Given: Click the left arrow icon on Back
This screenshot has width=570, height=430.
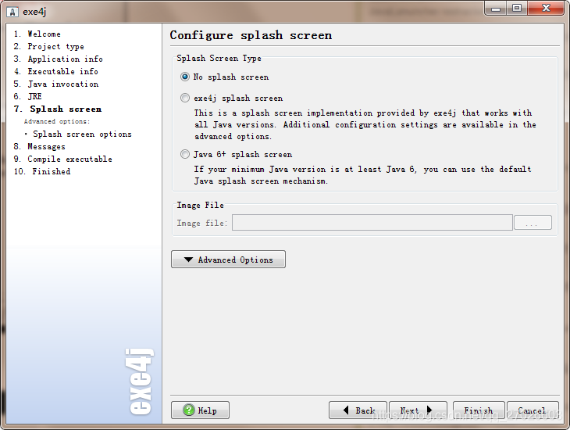Looking at the screenshot, I should pos(346,410).
